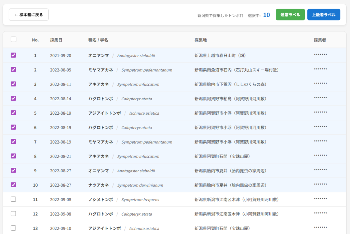Click the selected count number 10
Screen dimensions: 350x234
point(267,15)
